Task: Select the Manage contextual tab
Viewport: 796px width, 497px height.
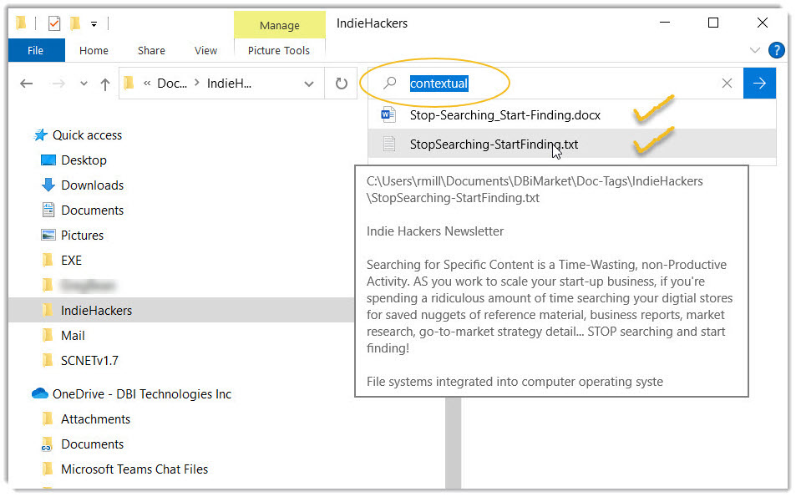Action: [279, 25]
